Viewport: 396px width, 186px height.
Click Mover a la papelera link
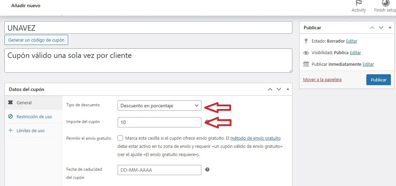pyautogui.click(x=322, y=79)
